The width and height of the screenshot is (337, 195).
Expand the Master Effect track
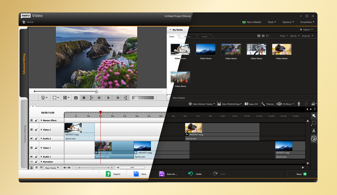point(41,120)
